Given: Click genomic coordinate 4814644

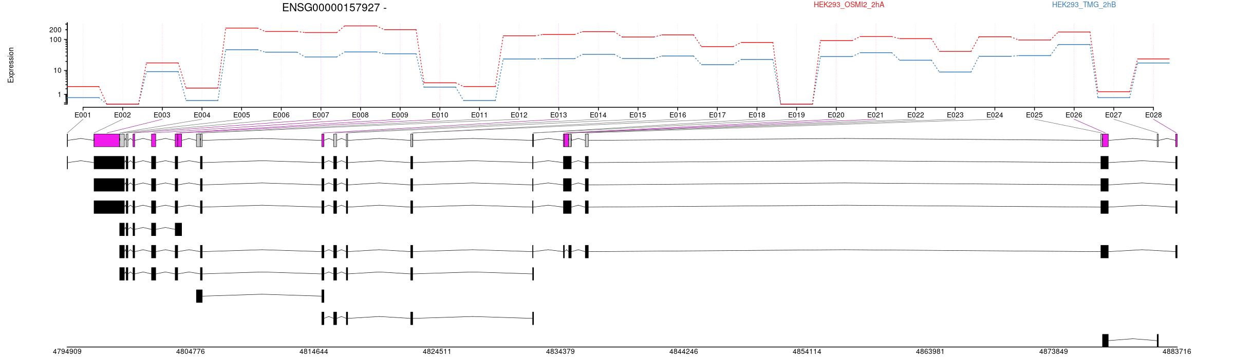Looking at the screenshot, I should tap(314, 352).
